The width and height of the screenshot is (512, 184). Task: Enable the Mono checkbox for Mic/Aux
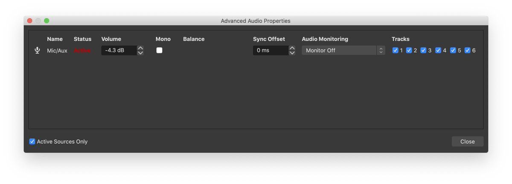(x=159, y=50)
